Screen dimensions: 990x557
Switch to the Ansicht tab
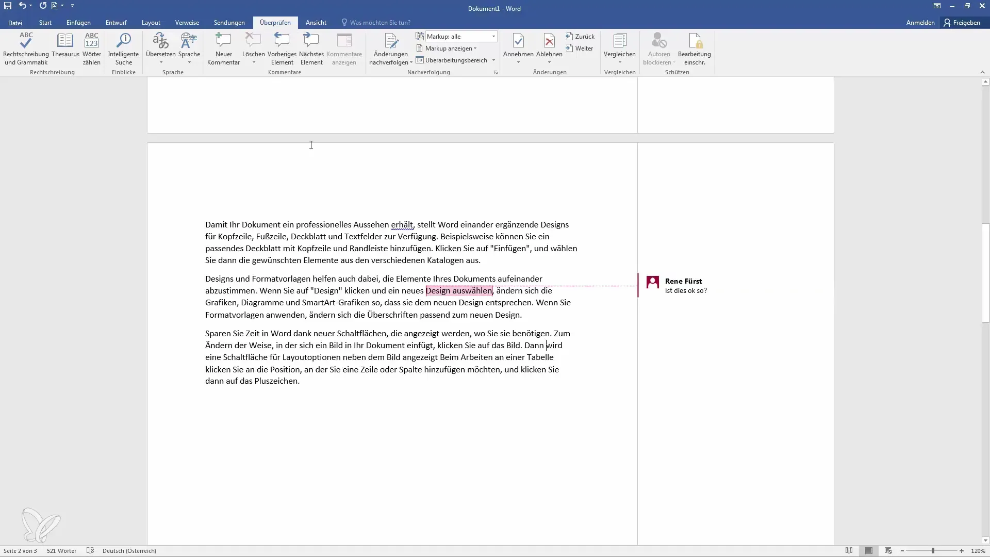[x=316, y=23]
